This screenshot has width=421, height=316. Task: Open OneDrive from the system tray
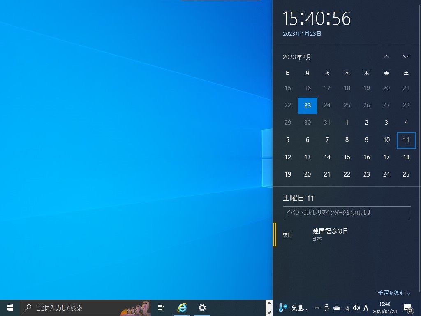pyautogui.click(x=336, y=308)
